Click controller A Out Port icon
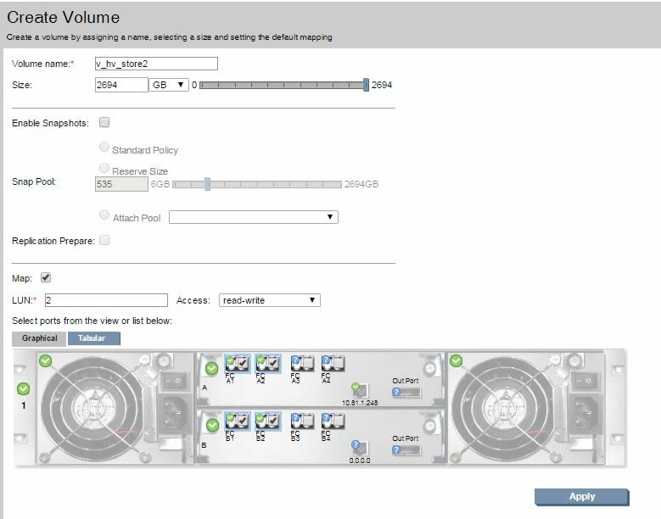This screenshot has height=519, width=661. click(x=406, y=392)
